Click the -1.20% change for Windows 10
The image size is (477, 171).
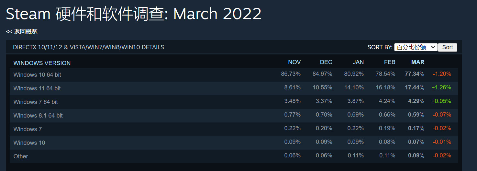click(442, 74)
